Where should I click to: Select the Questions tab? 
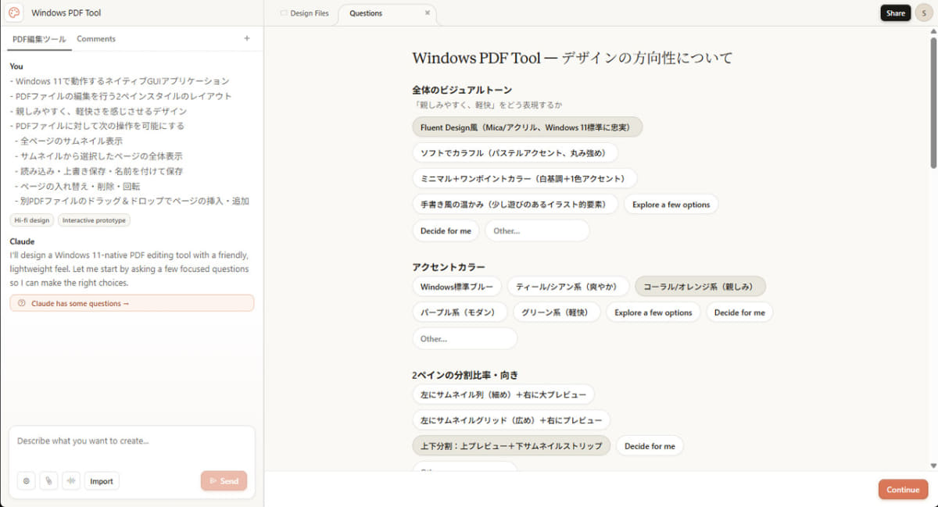366,13
